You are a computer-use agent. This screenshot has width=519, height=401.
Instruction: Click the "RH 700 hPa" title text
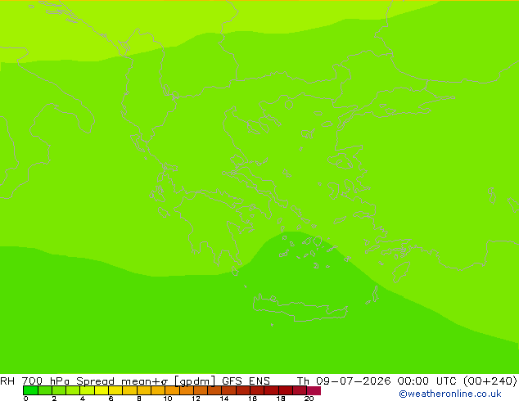tap(34, 381)
